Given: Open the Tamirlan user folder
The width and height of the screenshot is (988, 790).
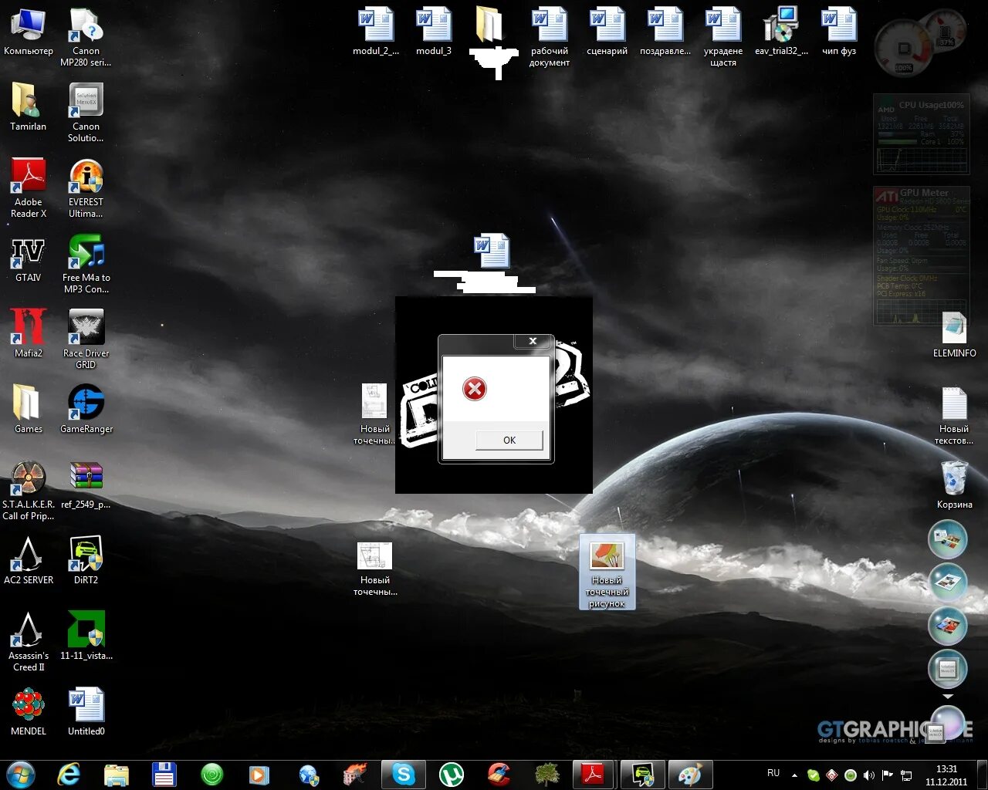Looking at the screenshot, I should point(29,107).
